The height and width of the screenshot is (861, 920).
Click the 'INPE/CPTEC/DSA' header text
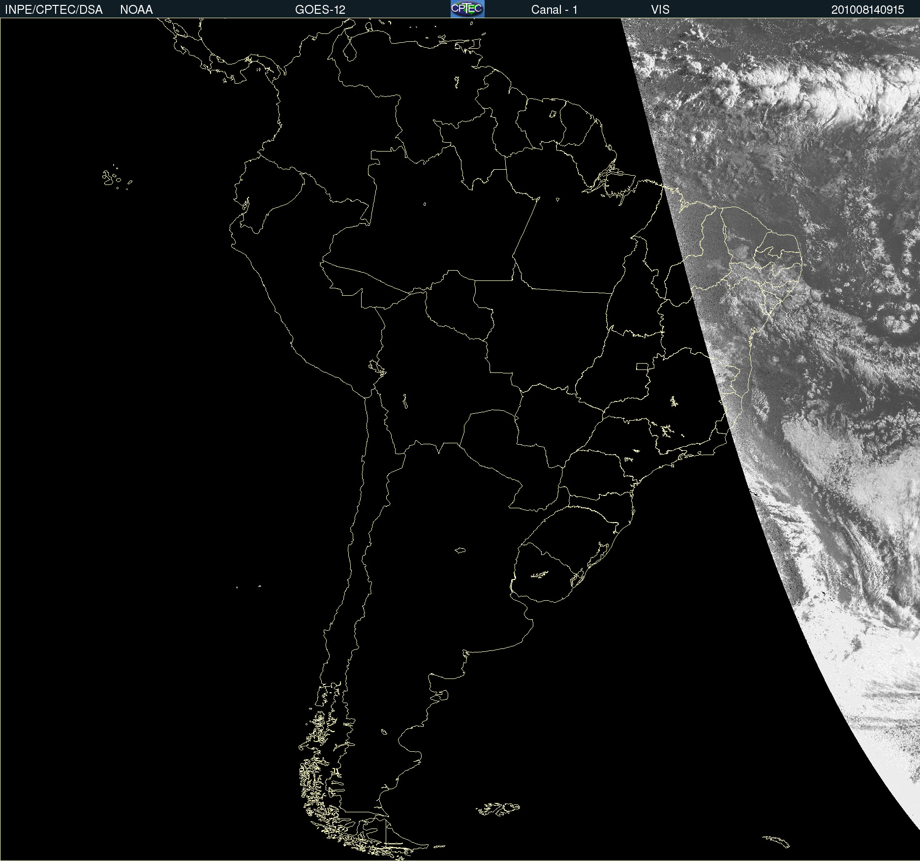(x=54, y=10)
